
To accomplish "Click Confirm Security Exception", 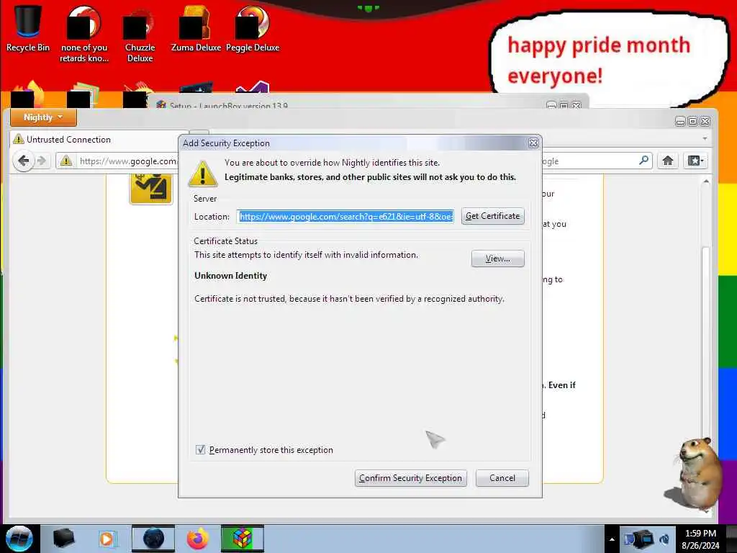I will (x=411, y=478).
